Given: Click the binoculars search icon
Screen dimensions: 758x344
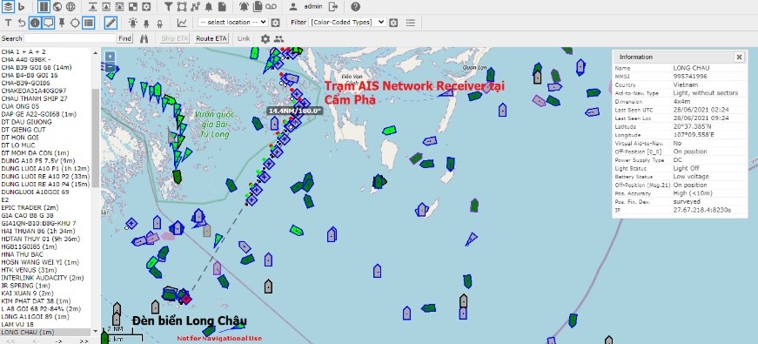Looking at the screenshot, I should pyautogui.click(x=144, y=38).
